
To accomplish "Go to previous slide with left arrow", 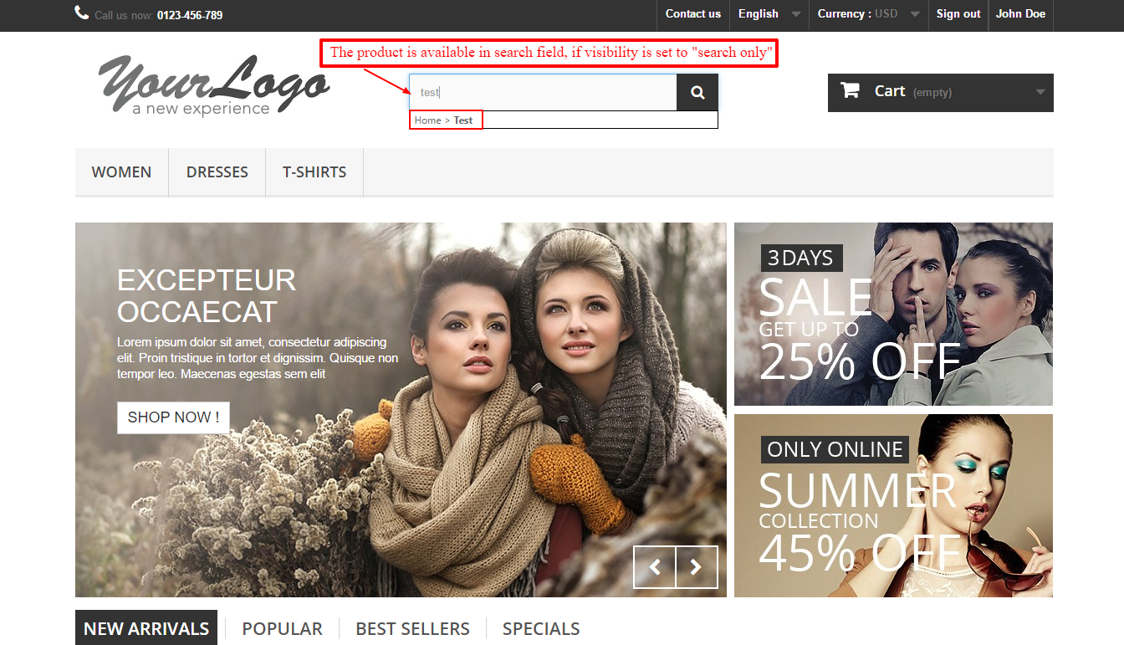I will (655, 567).
